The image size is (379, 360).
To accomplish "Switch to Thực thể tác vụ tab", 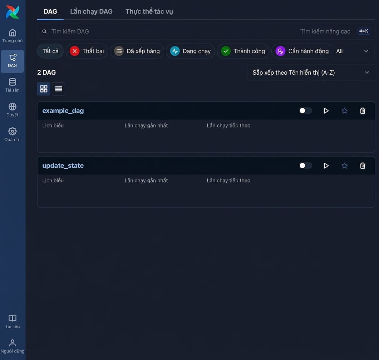I will (149, 11).
